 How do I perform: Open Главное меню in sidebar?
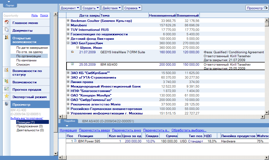(25, 23)
